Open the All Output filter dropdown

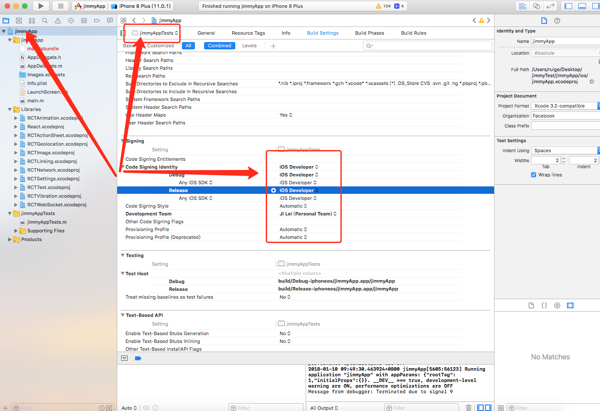[x=323, y=408]
